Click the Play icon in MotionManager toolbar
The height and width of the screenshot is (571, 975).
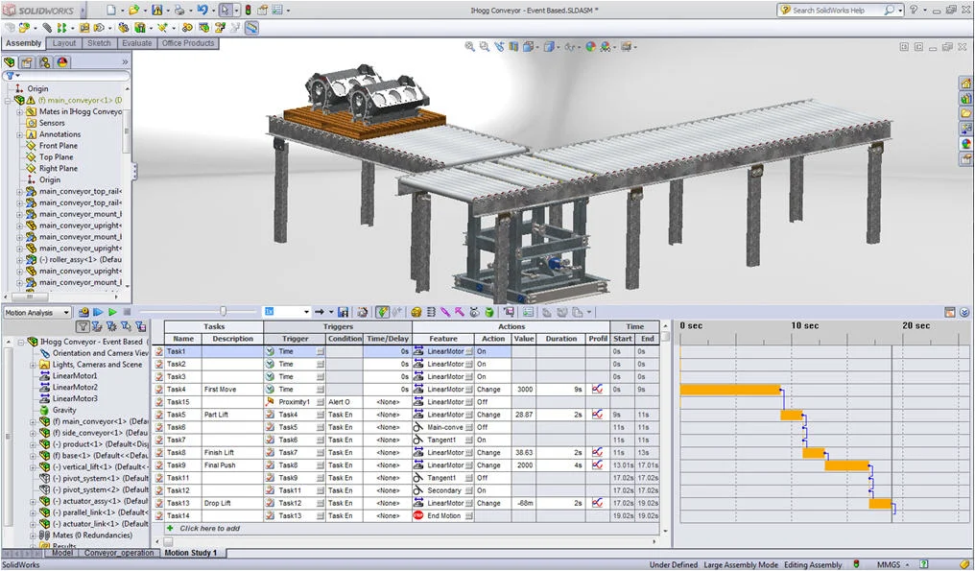[x=111, y=311]
